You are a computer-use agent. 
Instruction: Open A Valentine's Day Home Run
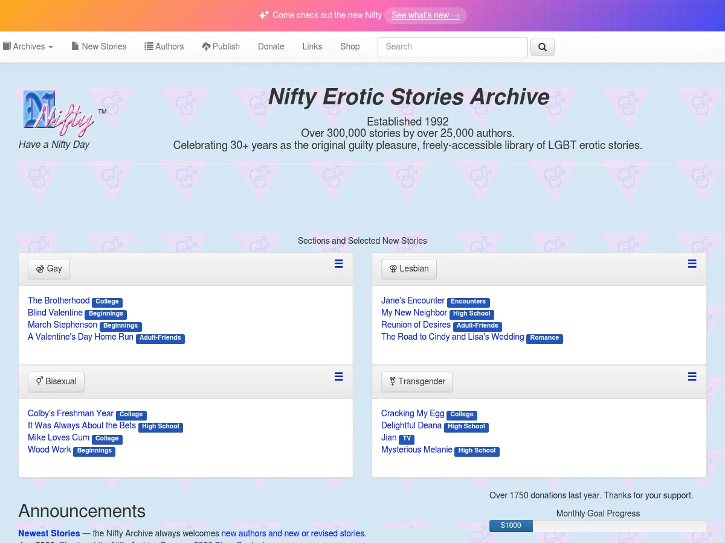[x=80, y=337]
